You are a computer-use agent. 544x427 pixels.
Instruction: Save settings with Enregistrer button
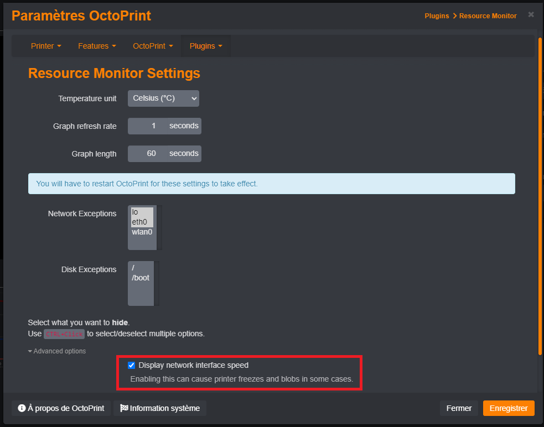(x=509, y=408)
